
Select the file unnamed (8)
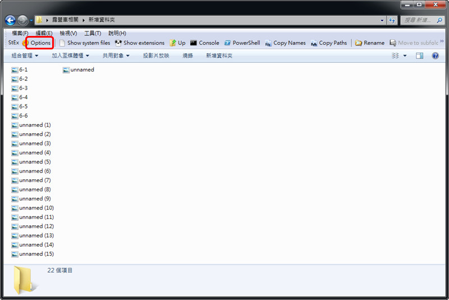[x=31, y=189]
